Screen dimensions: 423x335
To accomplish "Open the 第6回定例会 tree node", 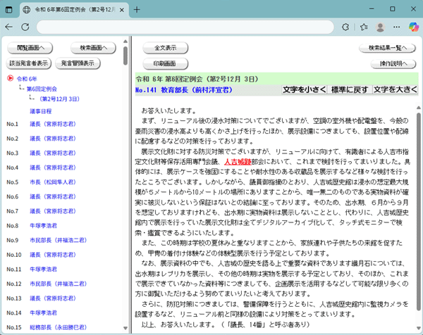I will tap(42, 89).
